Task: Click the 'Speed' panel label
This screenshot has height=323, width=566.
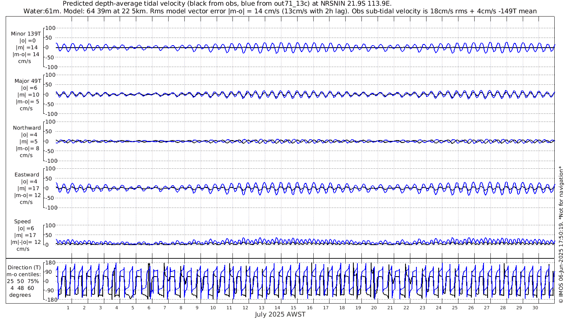Action: coord(22,222)
